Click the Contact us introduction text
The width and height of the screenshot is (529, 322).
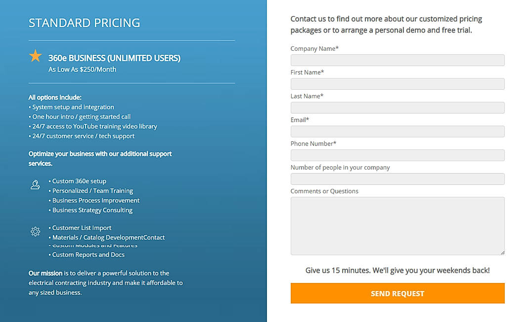coord(386,24)
